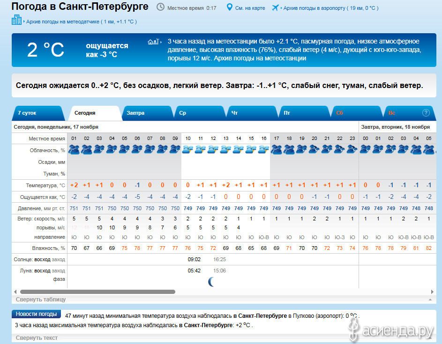Open the 'См. на карте' link
This screenshot has height=344, width=442.
tap(250, 8)
